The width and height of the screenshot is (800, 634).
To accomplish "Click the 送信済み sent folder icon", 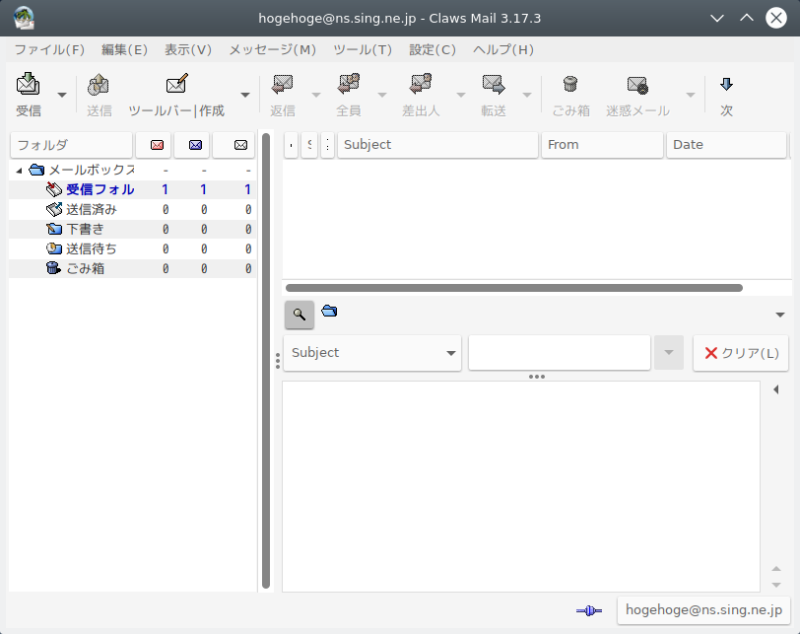I will tap(53, 209).
